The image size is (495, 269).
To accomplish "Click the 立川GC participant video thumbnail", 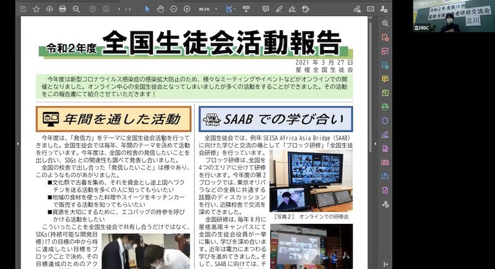I will coord(454,15).
